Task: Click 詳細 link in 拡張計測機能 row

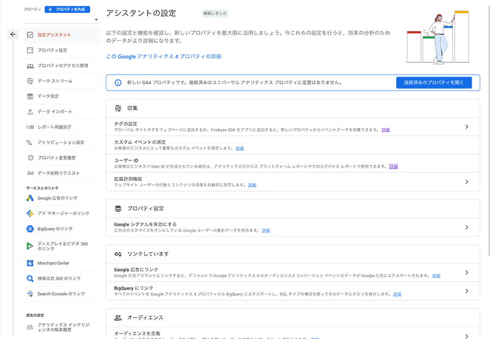Action: click(x=252, y=185)
